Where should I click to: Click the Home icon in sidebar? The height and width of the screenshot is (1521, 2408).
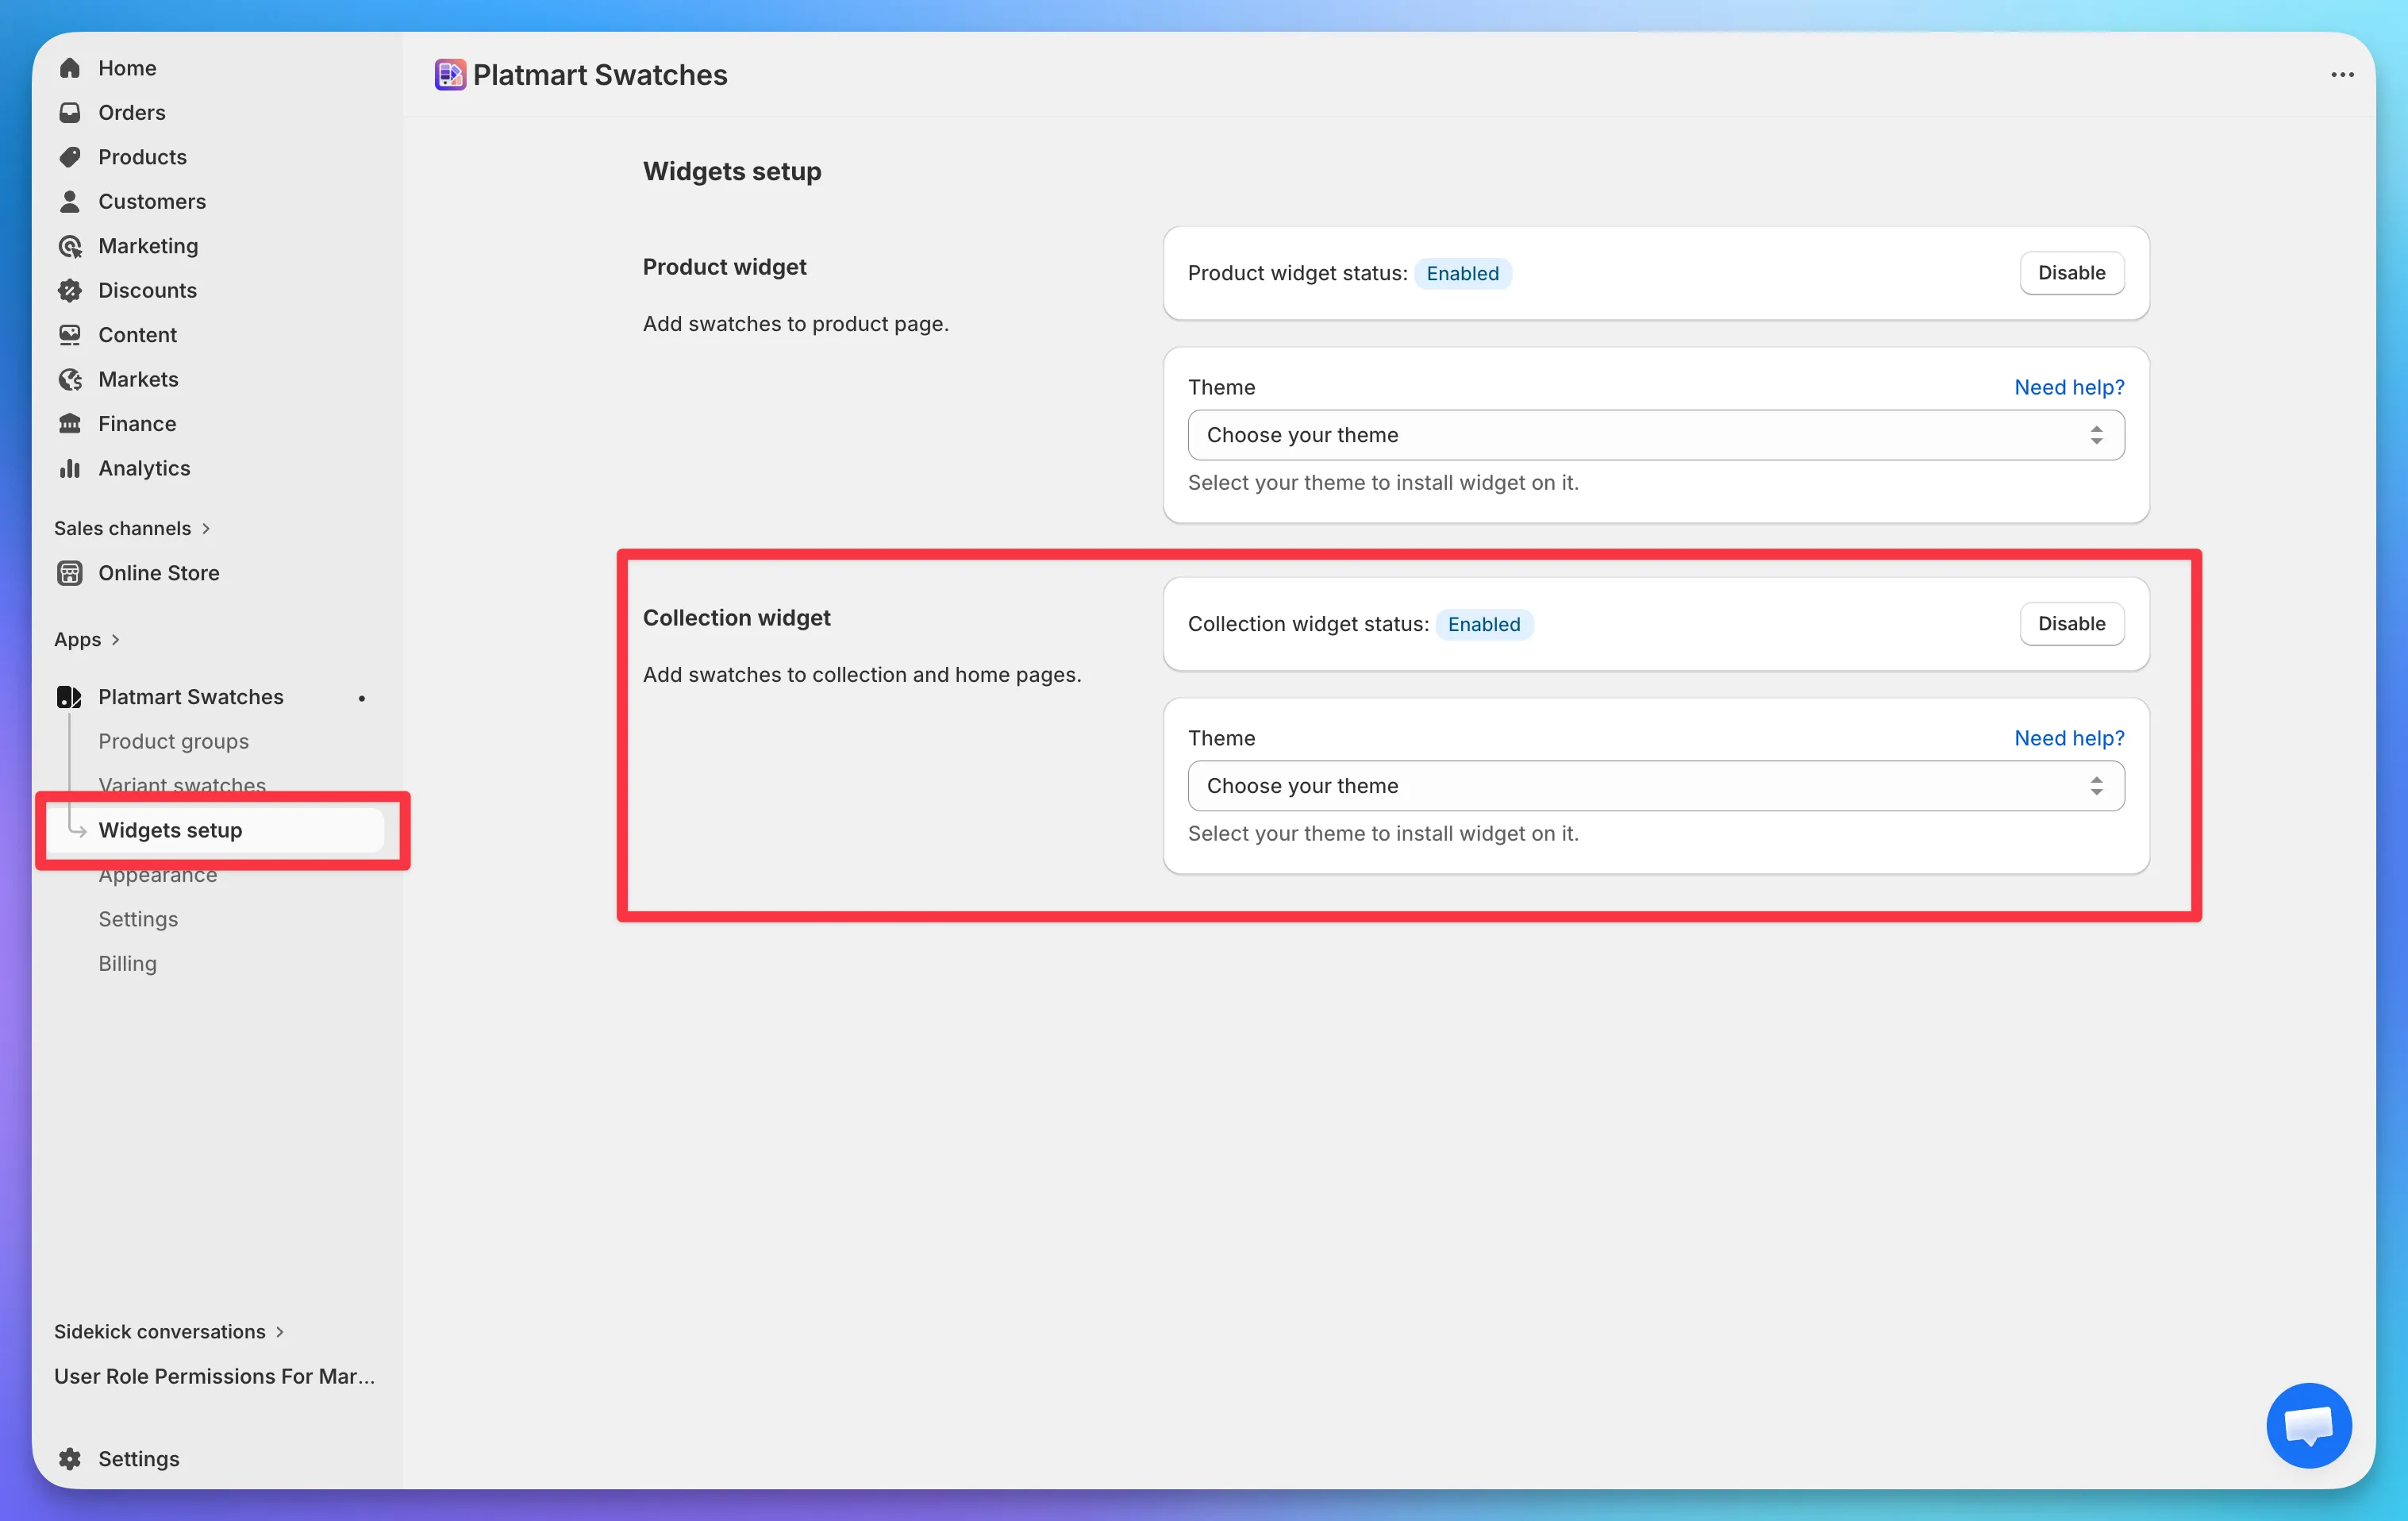point(69,68)
